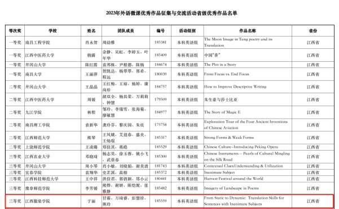Click 'Harvest Festival around the World' cell
The height and width of the screenshot is (209, 339).
(248, 179)
